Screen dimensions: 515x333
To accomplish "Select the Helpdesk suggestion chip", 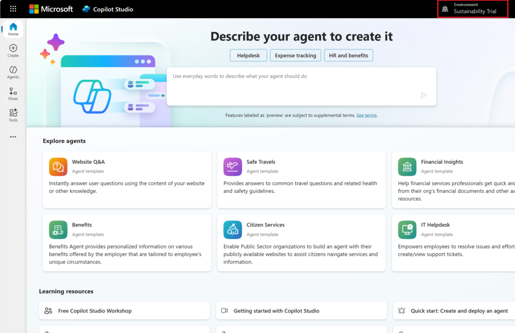I will 248,55.
